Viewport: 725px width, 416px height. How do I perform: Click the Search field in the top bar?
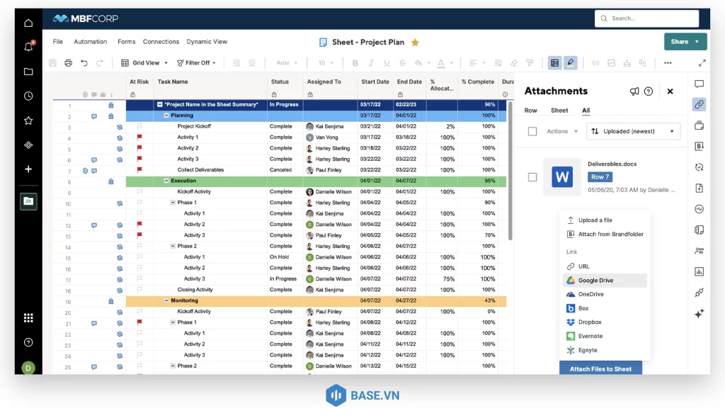point(646,18)
